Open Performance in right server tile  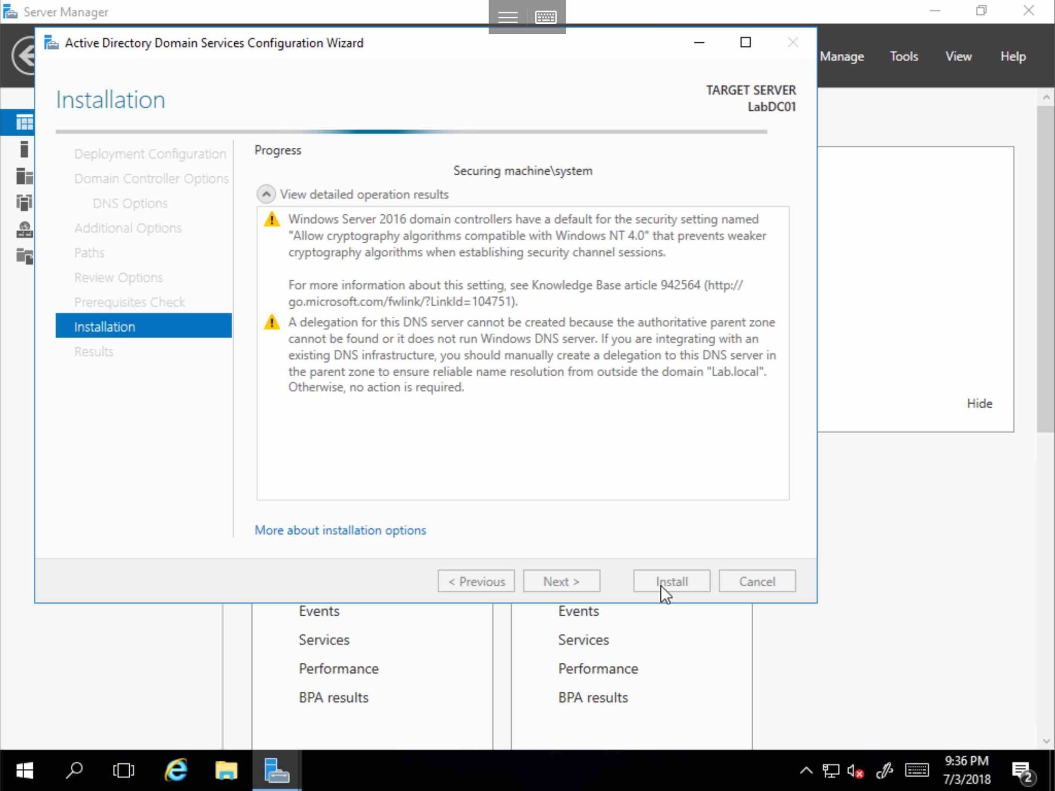[598, 669]
